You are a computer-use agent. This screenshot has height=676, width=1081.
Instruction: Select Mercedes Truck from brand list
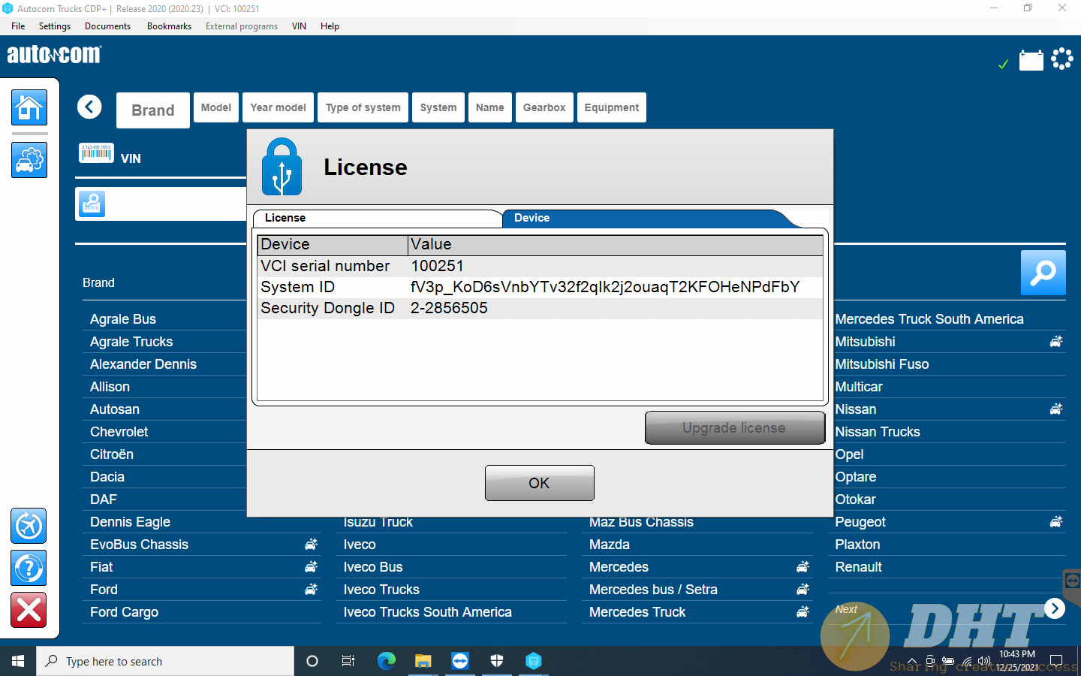[x=637, y=612]
